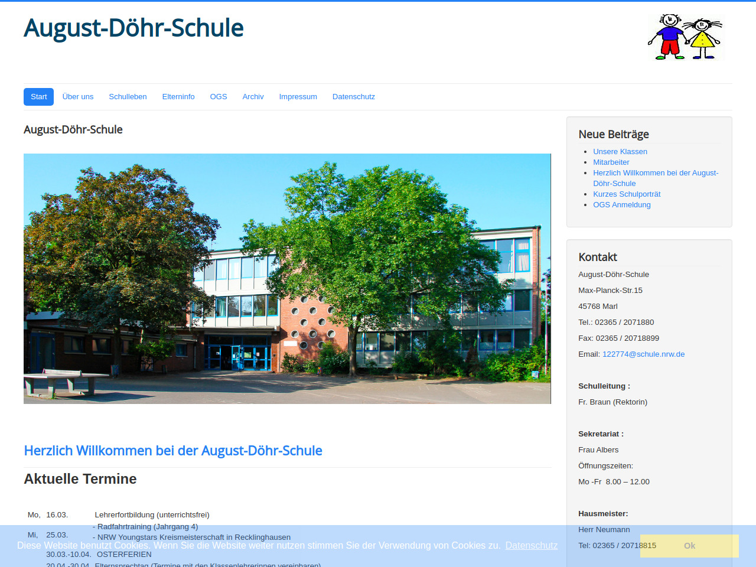The width and height of the screenshot is (756, 567).
Task: Open the OGS navigation item
Action: click(x=219, y=97)
